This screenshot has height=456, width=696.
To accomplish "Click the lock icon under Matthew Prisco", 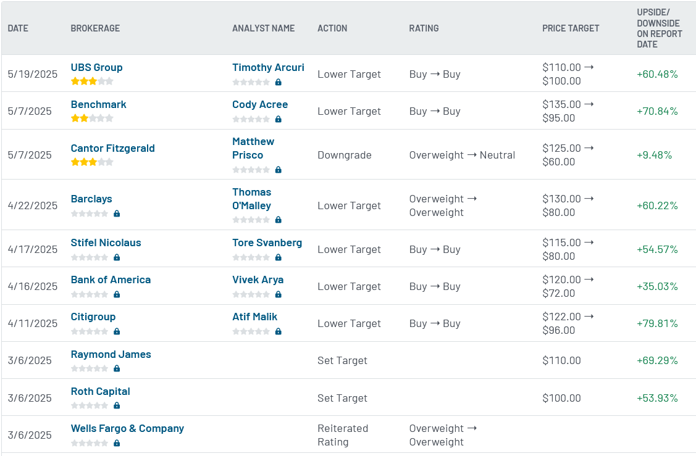I will pyautogui.click(x=279, y=170).
